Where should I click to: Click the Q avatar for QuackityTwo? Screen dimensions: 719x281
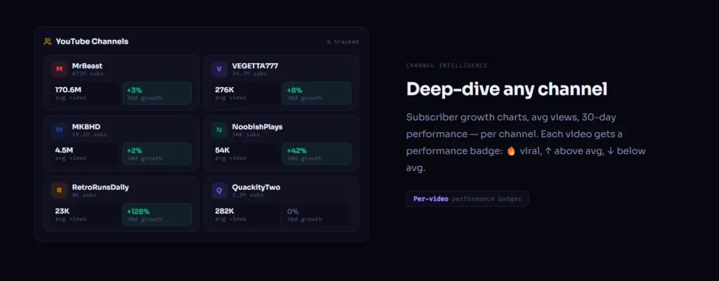219,190
